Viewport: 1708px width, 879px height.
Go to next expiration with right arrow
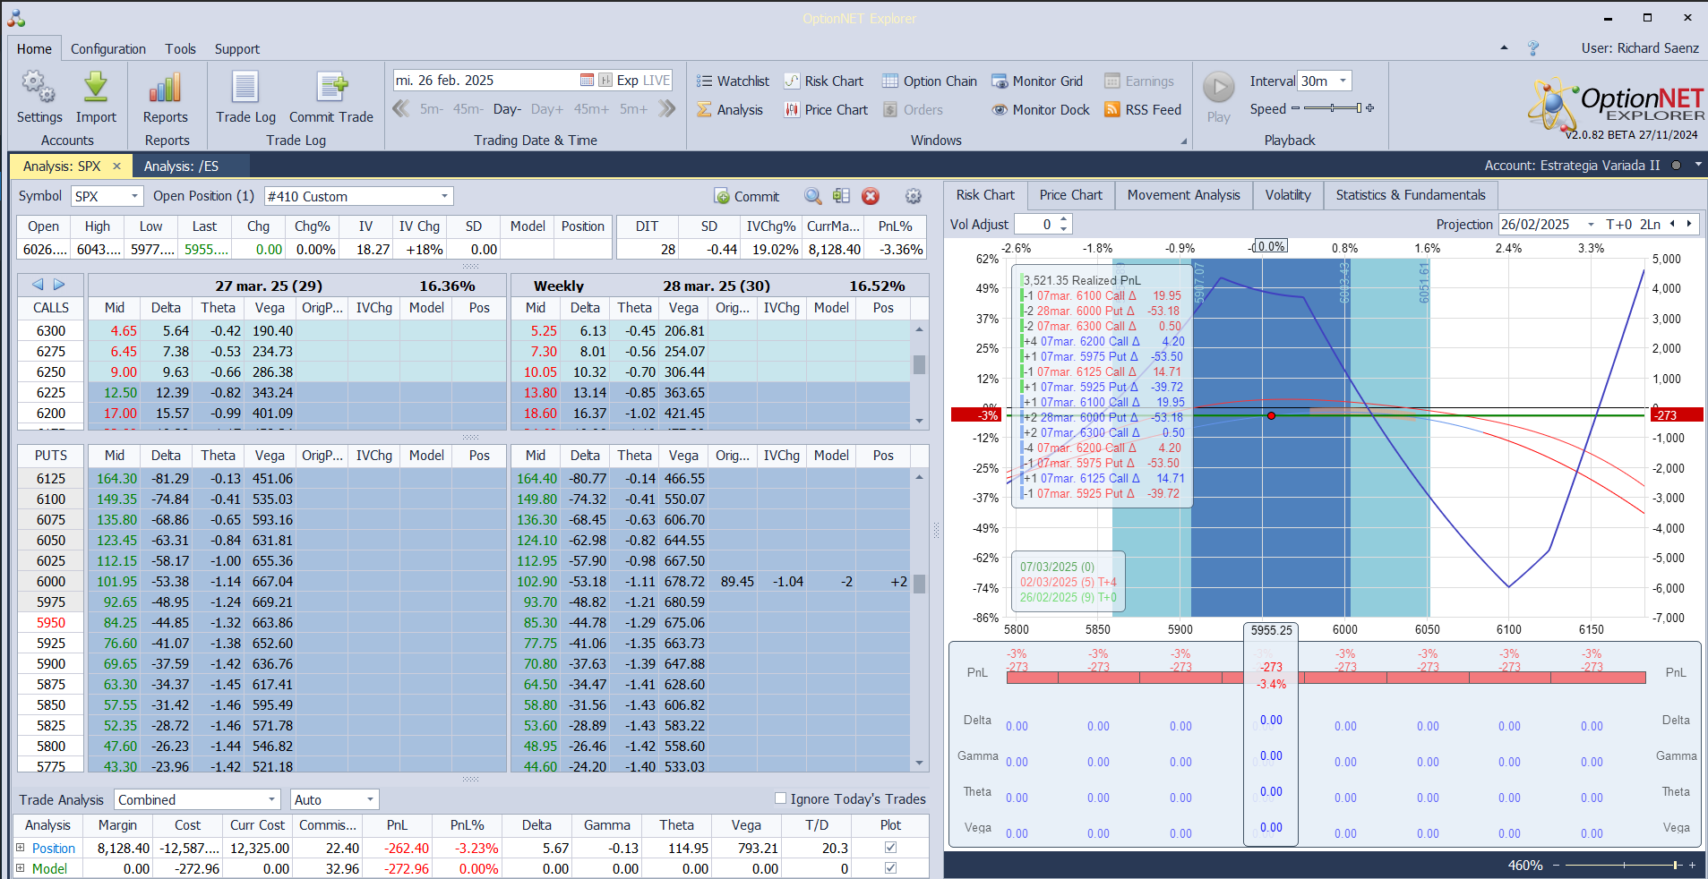(59, 285)
